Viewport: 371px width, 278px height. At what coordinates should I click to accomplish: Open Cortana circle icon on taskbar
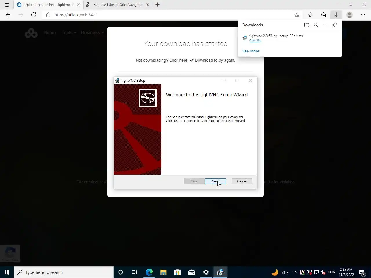click(x=121, y=272)
